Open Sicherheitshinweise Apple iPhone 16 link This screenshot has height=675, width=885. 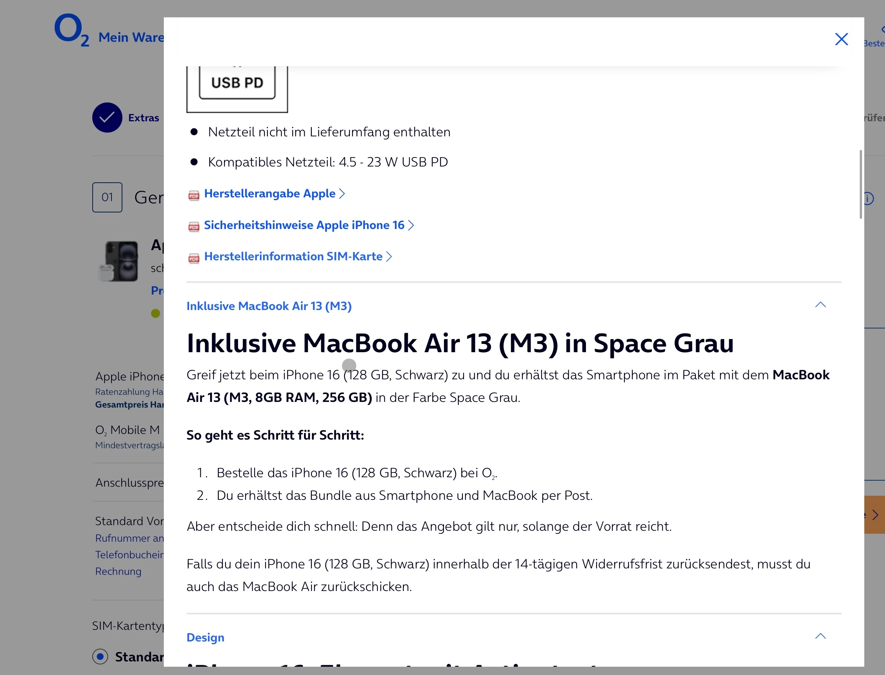pos(304,225)
